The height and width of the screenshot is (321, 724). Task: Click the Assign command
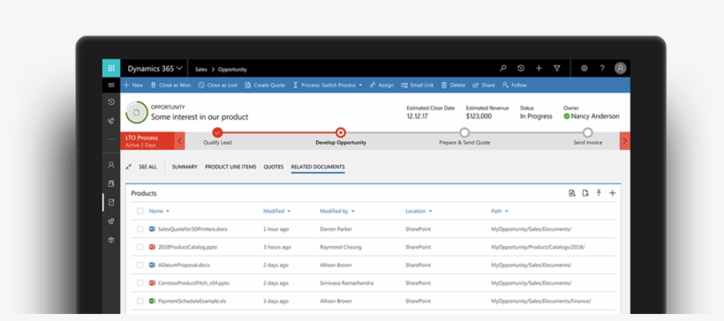pyautogui.click(x=381, y=86)
